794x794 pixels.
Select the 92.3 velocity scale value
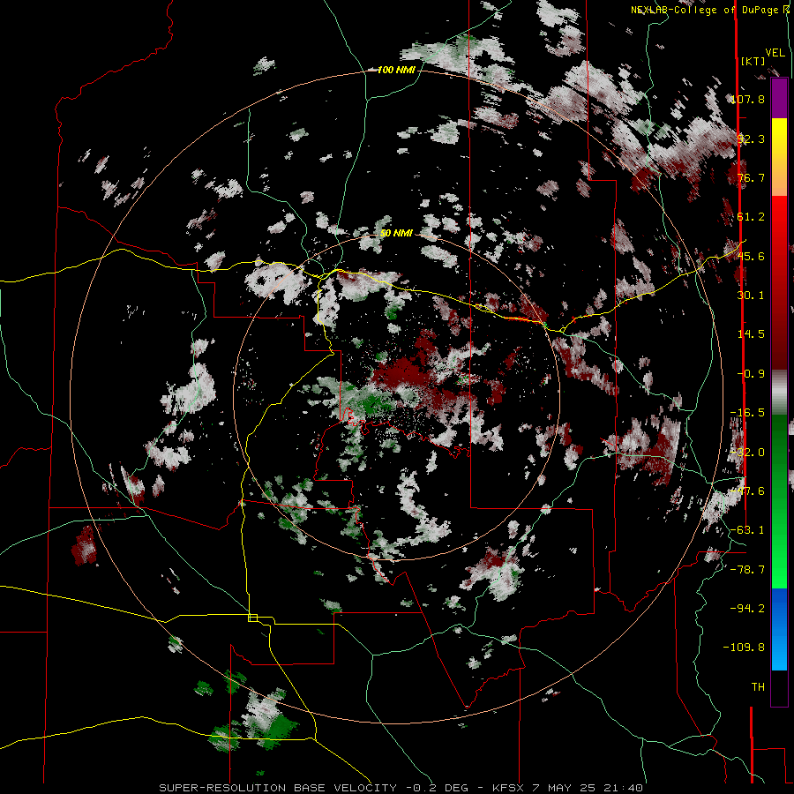click(751, 139)
